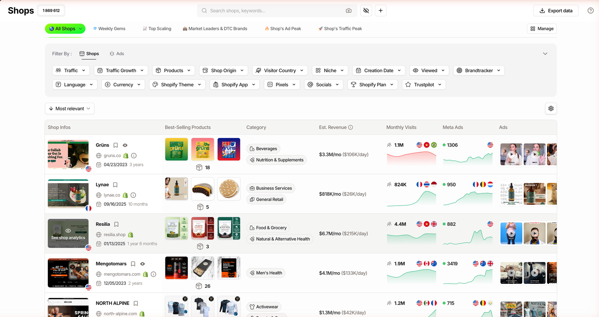Screen dimensions: 599x317
Task: Click Shopify icon next to mengotomars.com
Action: click(145, 274)
